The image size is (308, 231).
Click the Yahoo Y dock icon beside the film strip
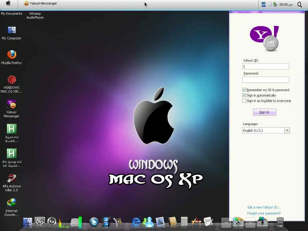(118, 222)
